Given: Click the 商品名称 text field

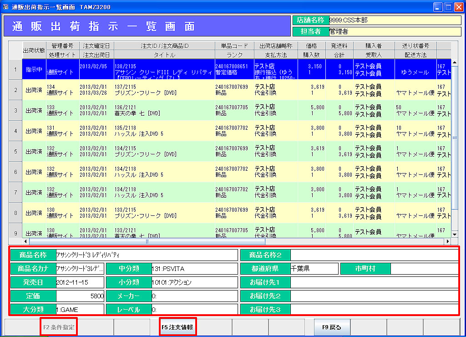Looking at the screenshot, I should pyautogui.click(x=146, y=255).
